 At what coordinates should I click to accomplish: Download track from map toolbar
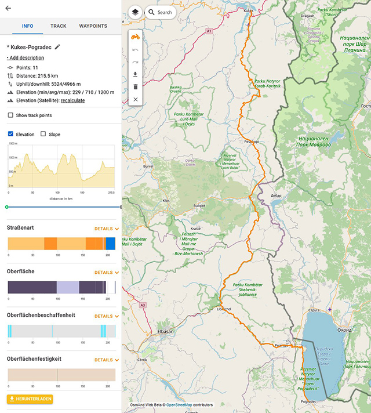click(x=135, y=74)
